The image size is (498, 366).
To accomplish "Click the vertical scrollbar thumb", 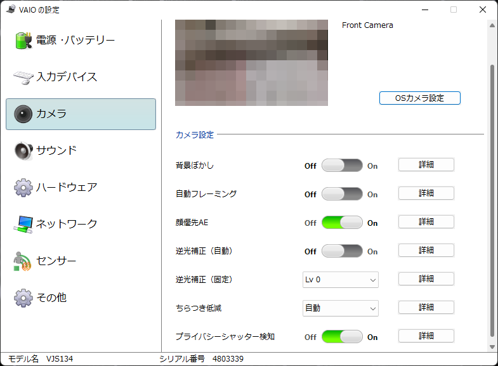I will tap(492, 200).
